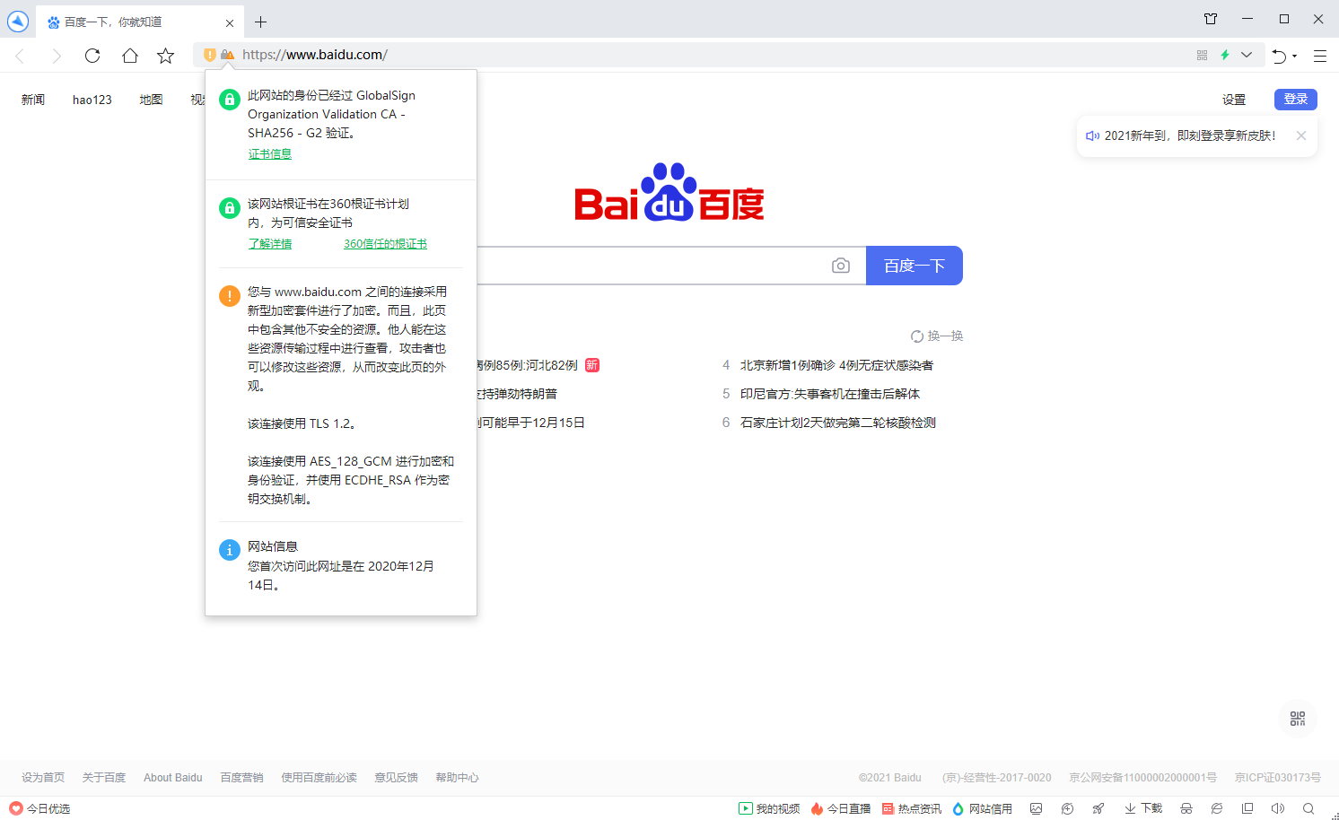Expand the address bar dropdown chevron
Viewport: 1339px width, 820px height.
[1247, 55]
